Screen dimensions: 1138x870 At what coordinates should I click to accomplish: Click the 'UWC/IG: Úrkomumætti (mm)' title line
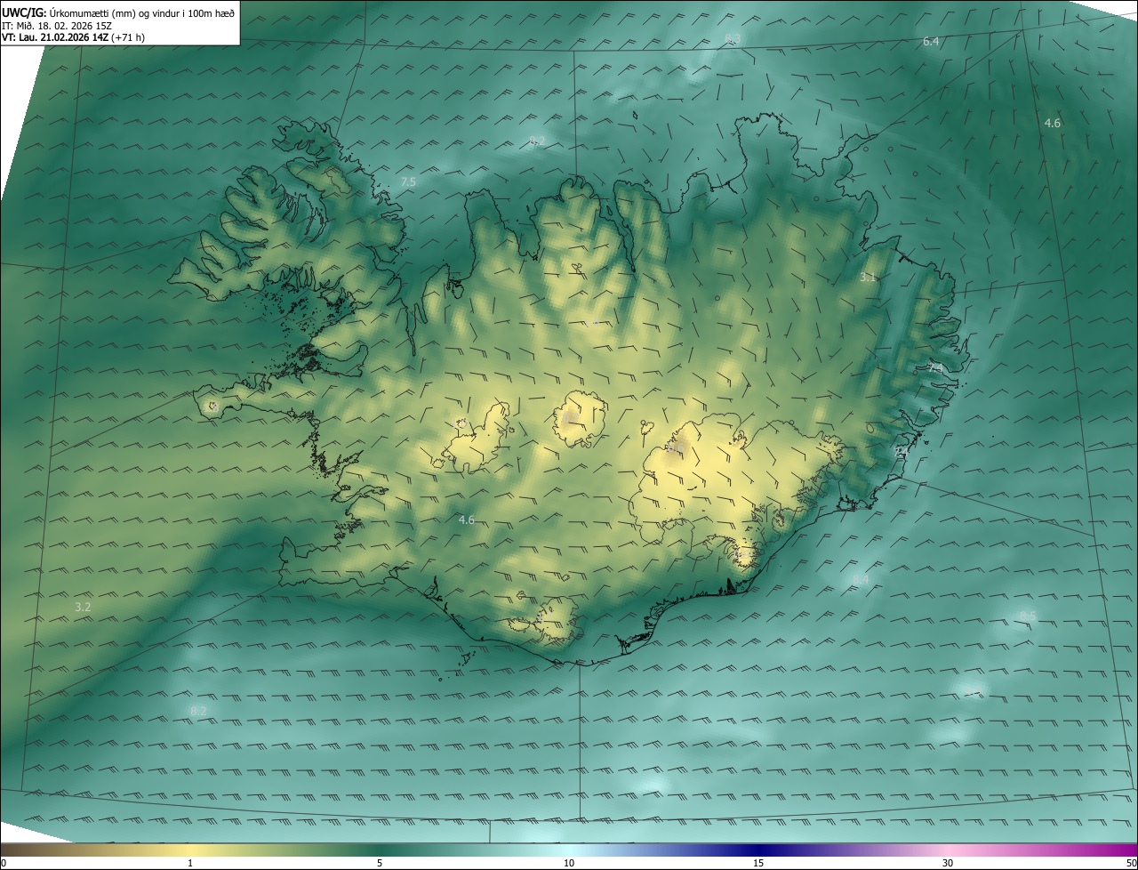click(x=118, y=12)
